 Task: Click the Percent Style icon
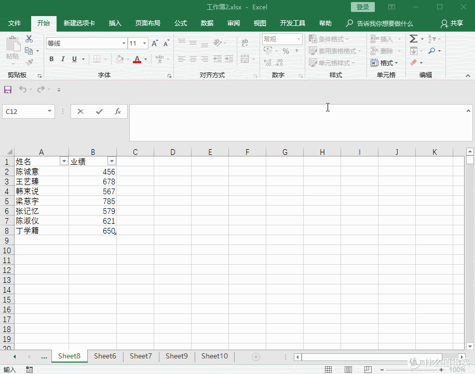point(286,51)
